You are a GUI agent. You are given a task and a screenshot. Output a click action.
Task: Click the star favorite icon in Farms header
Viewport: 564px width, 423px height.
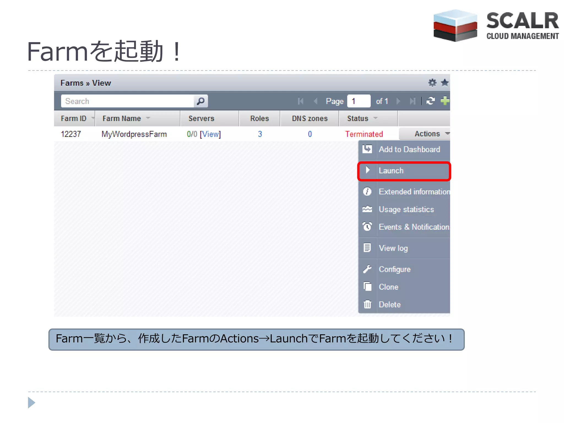444,82
